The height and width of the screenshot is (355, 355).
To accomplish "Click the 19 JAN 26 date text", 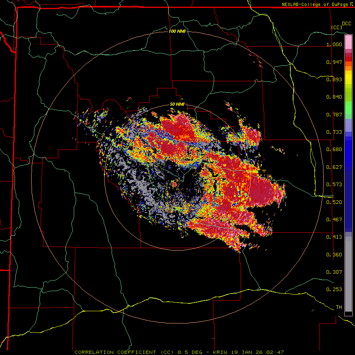I will coord(247,352).
